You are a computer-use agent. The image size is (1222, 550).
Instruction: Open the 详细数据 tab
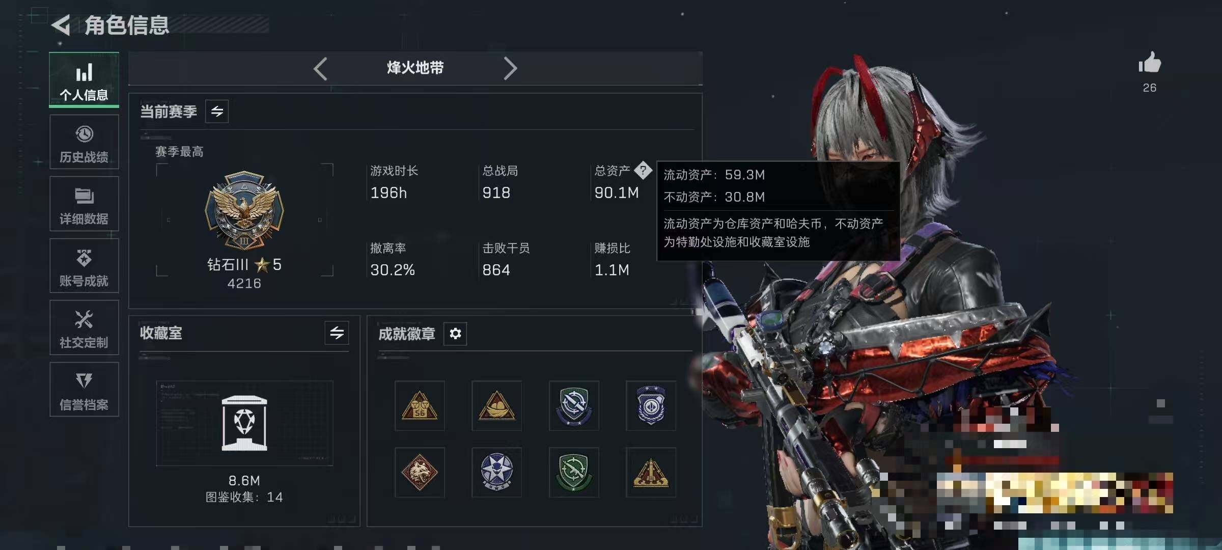pos(84,204)
